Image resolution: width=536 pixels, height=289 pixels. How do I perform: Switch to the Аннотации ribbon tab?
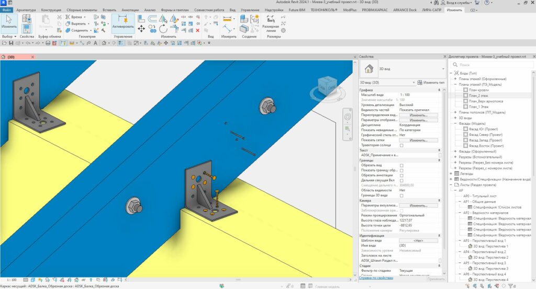click(129, 10)
